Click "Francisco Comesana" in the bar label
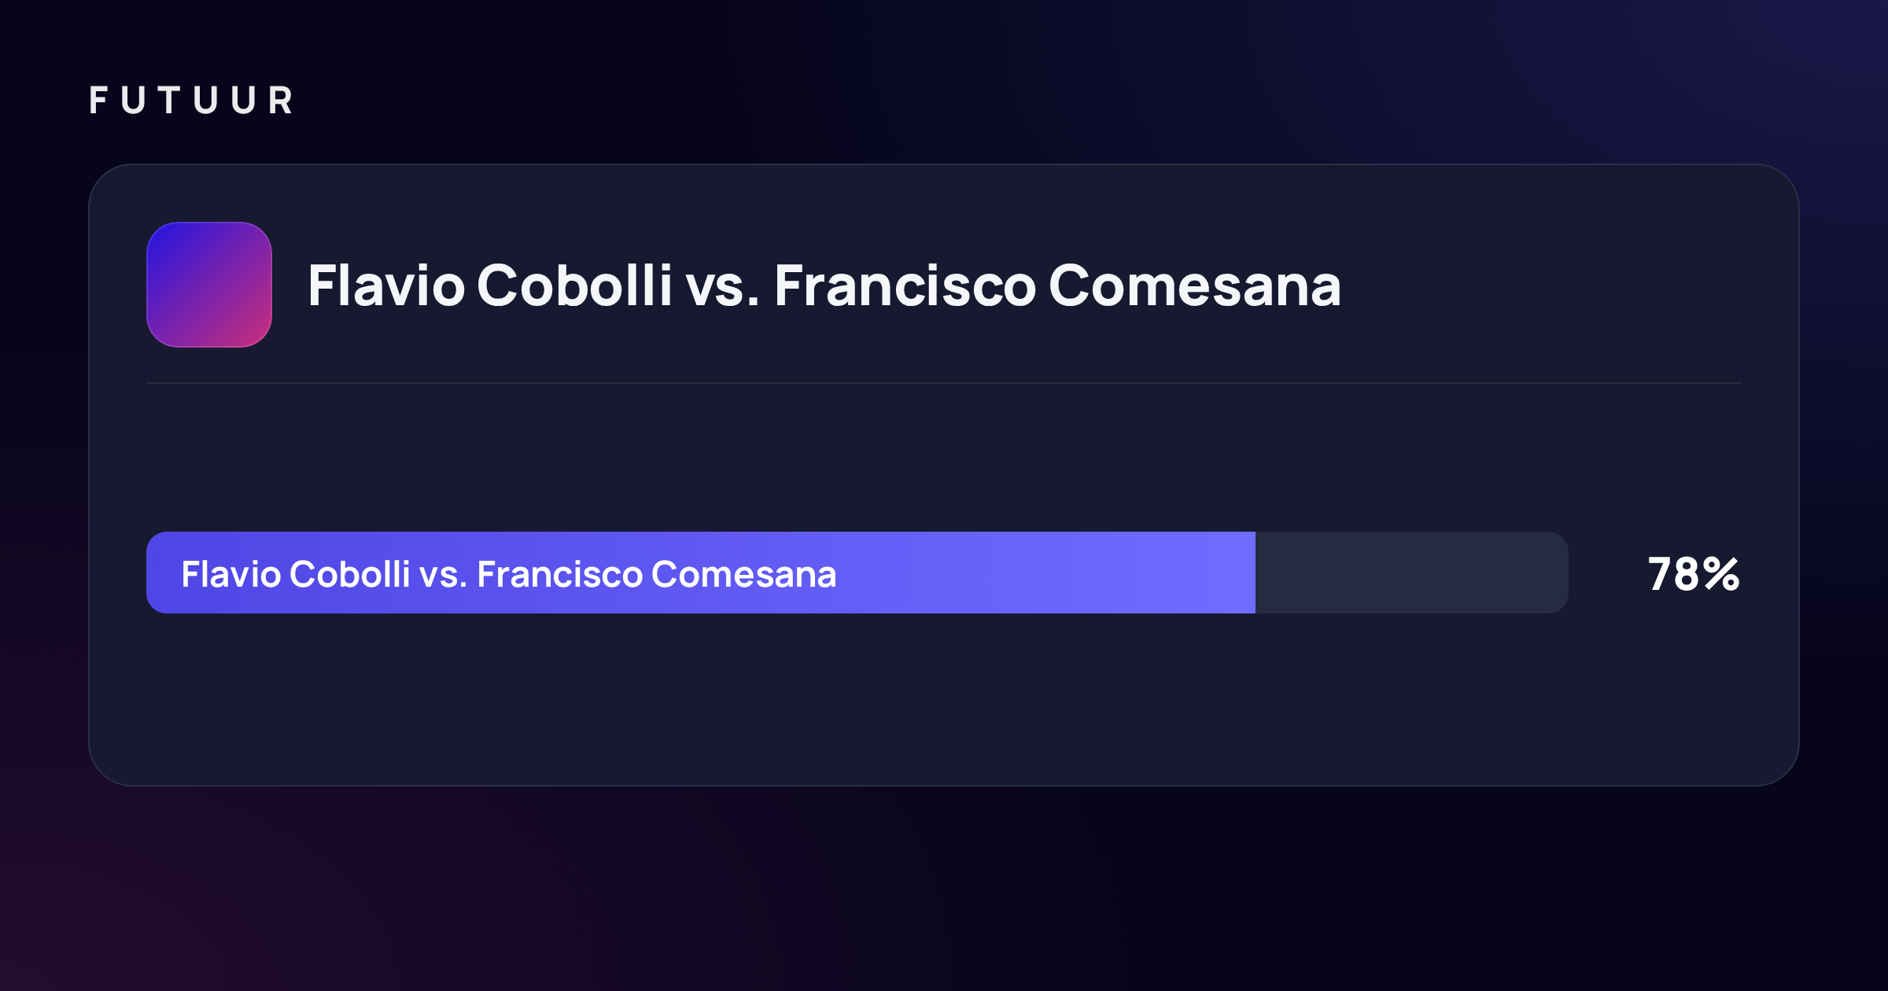1888x991 pixels. pos(657,573)
